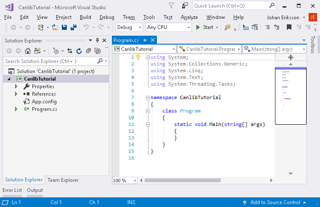This screenshot has width=320, height=207.
Task: Click the Open File folder icon
Action: pyautogui.click(x=55, y=27)
